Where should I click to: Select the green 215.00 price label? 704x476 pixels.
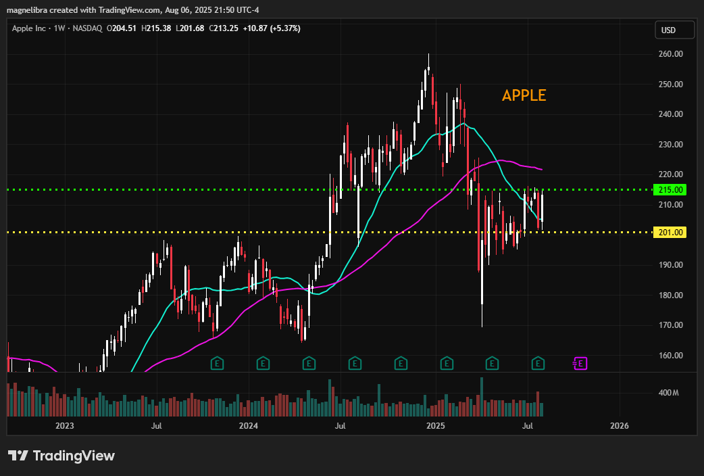point(670,190)
